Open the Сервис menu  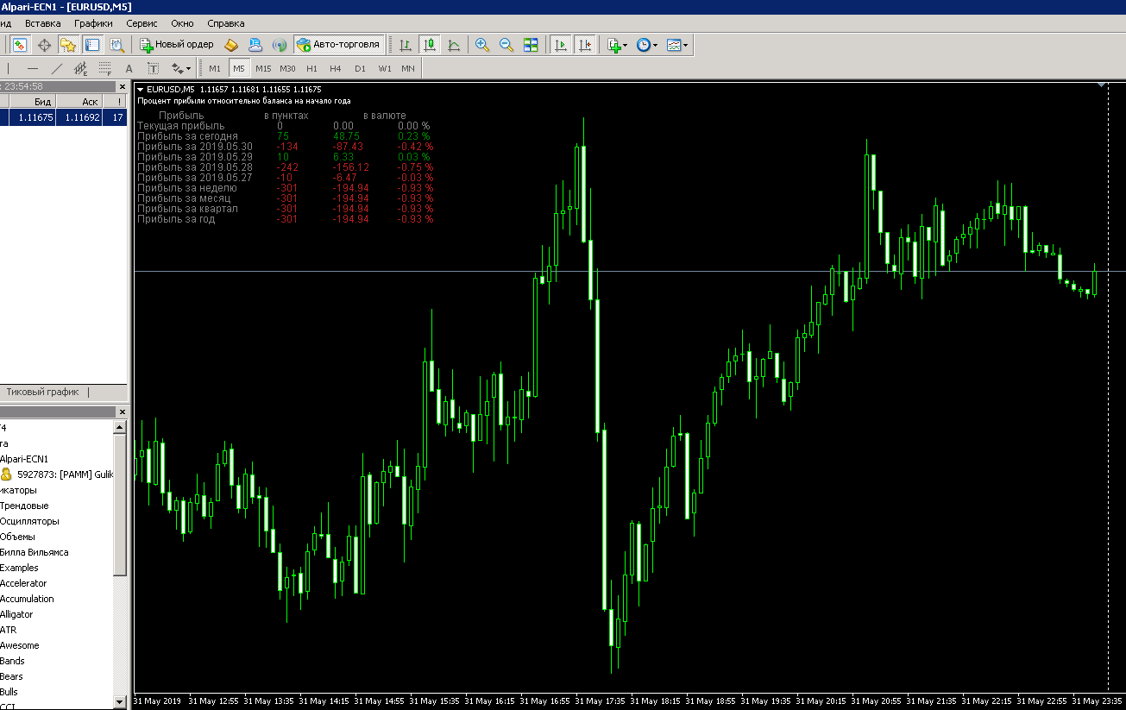142,23
